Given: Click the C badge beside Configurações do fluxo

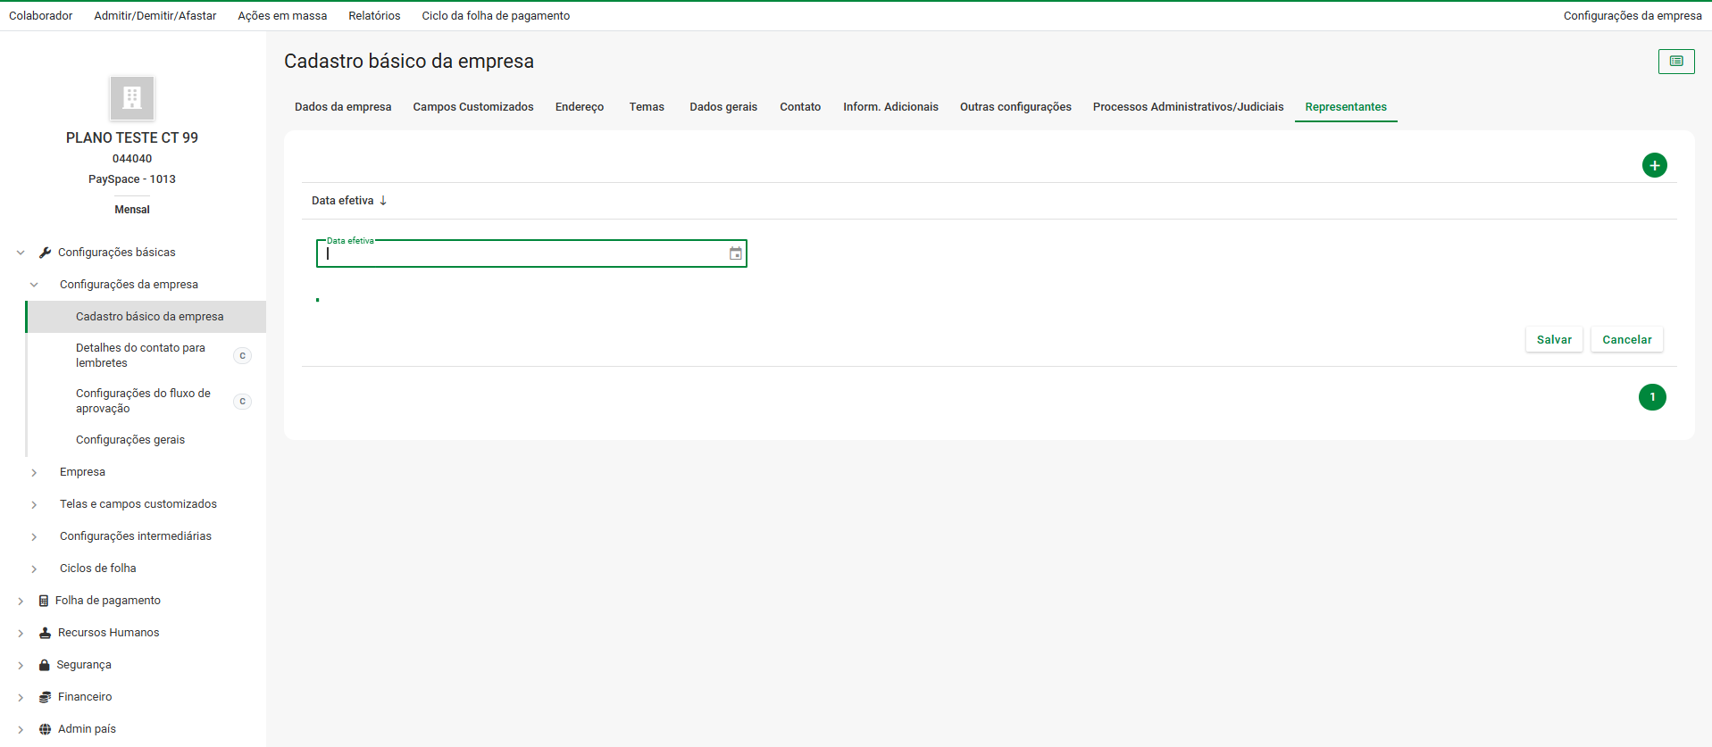Looking at the screenshot, I should pyautogui.click(x=242, y=402).
